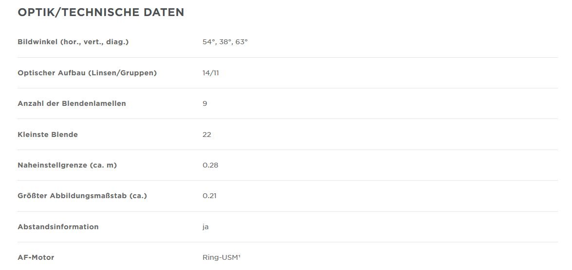
Task: Click the Bildwinkel (hor., vert., diag.) label
Action: click(x=73, y=42)
